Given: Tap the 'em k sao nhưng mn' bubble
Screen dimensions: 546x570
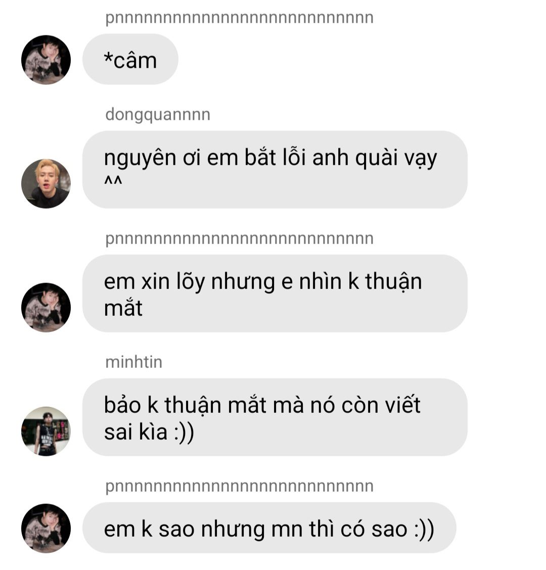Looking at the screenshot, I should tap(269, 528).
